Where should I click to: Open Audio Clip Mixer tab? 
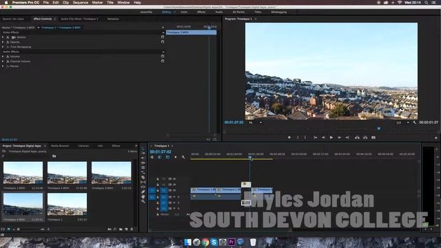(80, 19)
